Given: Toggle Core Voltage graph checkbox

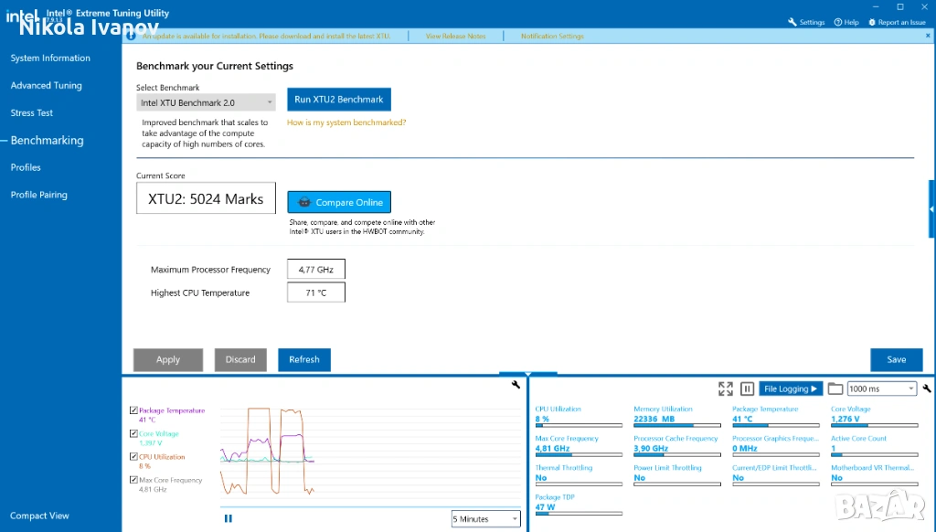Looking at the screenshot, I should click(x=134, y=434).
